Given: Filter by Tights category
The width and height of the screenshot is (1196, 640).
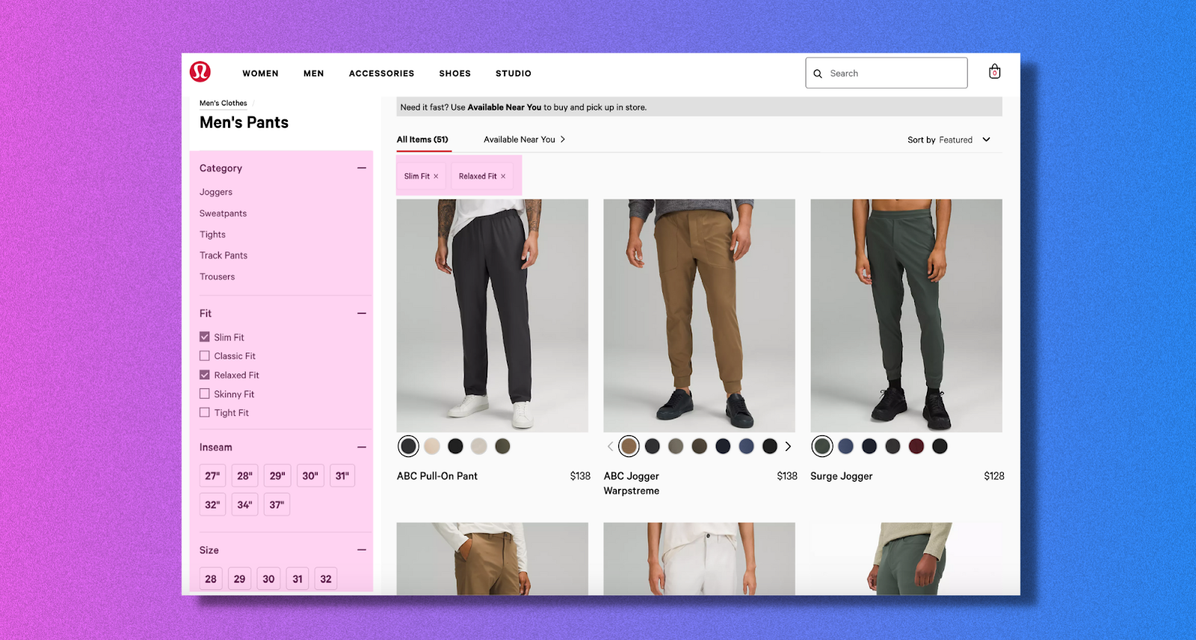Looking at the screenshot, I should pyautogui.click(x=212, y=234).
